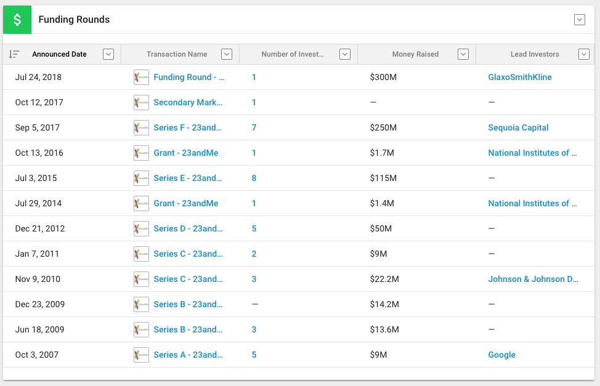Click the 23andMe logo in the Dec 21, 2012 row
This screenshot has height=386, width=600.
141,229
